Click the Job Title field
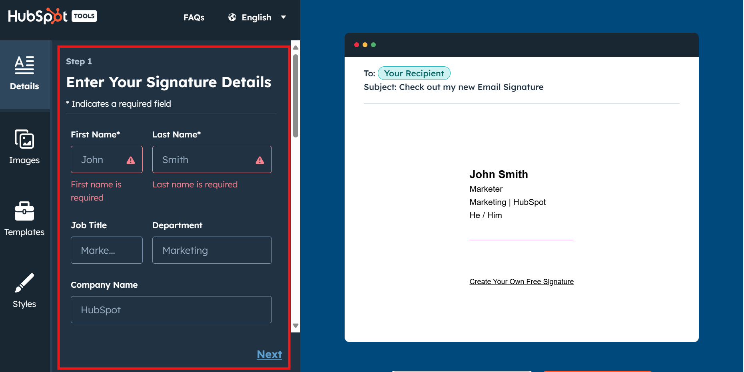This screenshot has width=744, height=372. [106, 250]
